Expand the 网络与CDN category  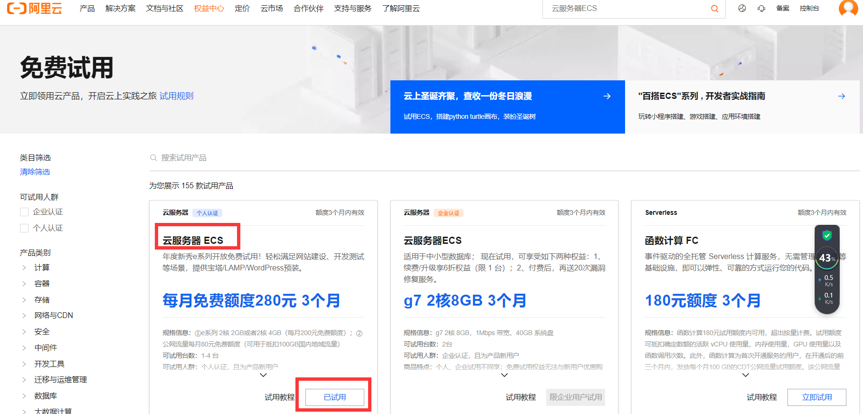click(x=24, y=316)
